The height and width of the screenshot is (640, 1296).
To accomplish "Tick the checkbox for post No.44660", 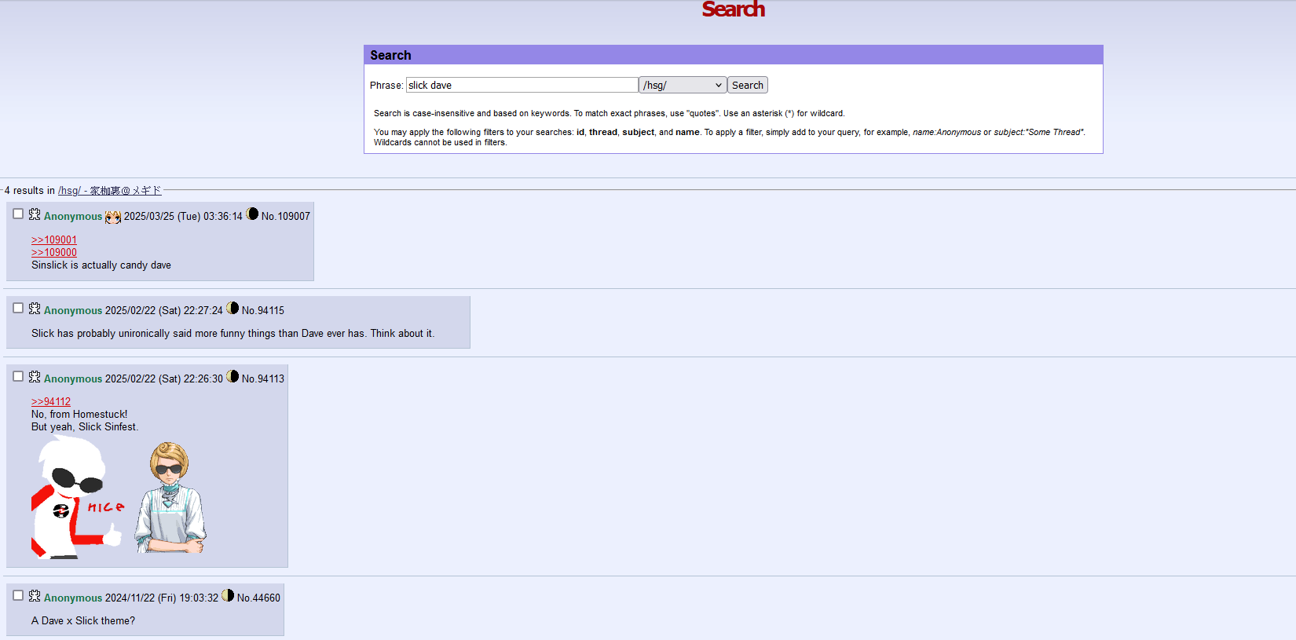I will (18, 595).
